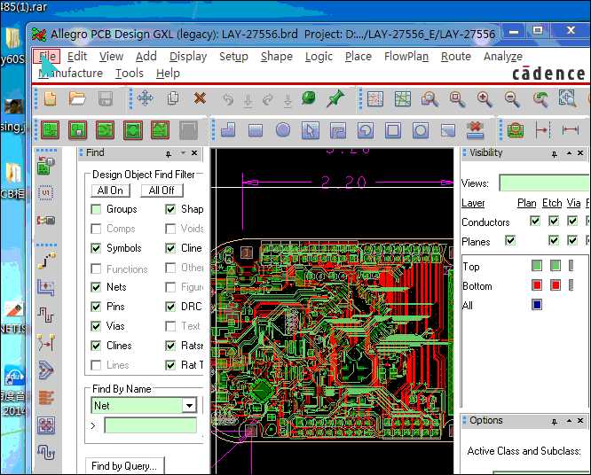Click the Redo arrow icon

(x=268, y=100)
